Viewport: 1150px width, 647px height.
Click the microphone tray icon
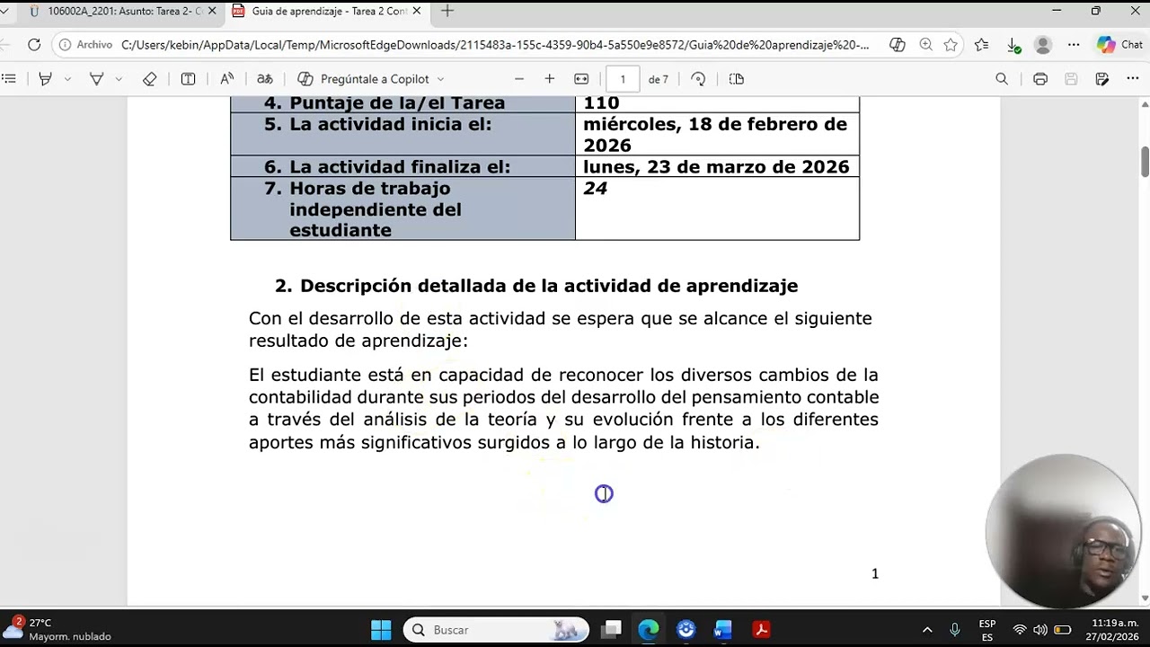955,630
